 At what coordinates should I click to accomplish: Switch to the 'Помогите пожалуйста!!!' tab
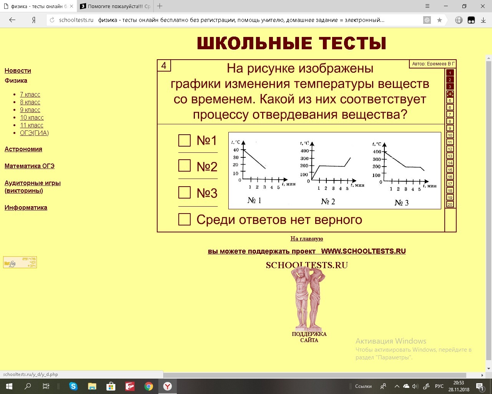tap(115, 6)
